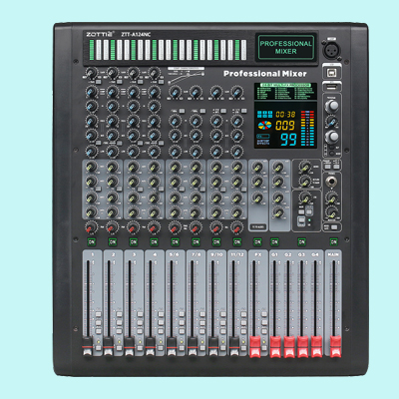The height and width of the screenshot is (399, 399).
Task: Click channel 1 red pan knob
Action: 91,227
